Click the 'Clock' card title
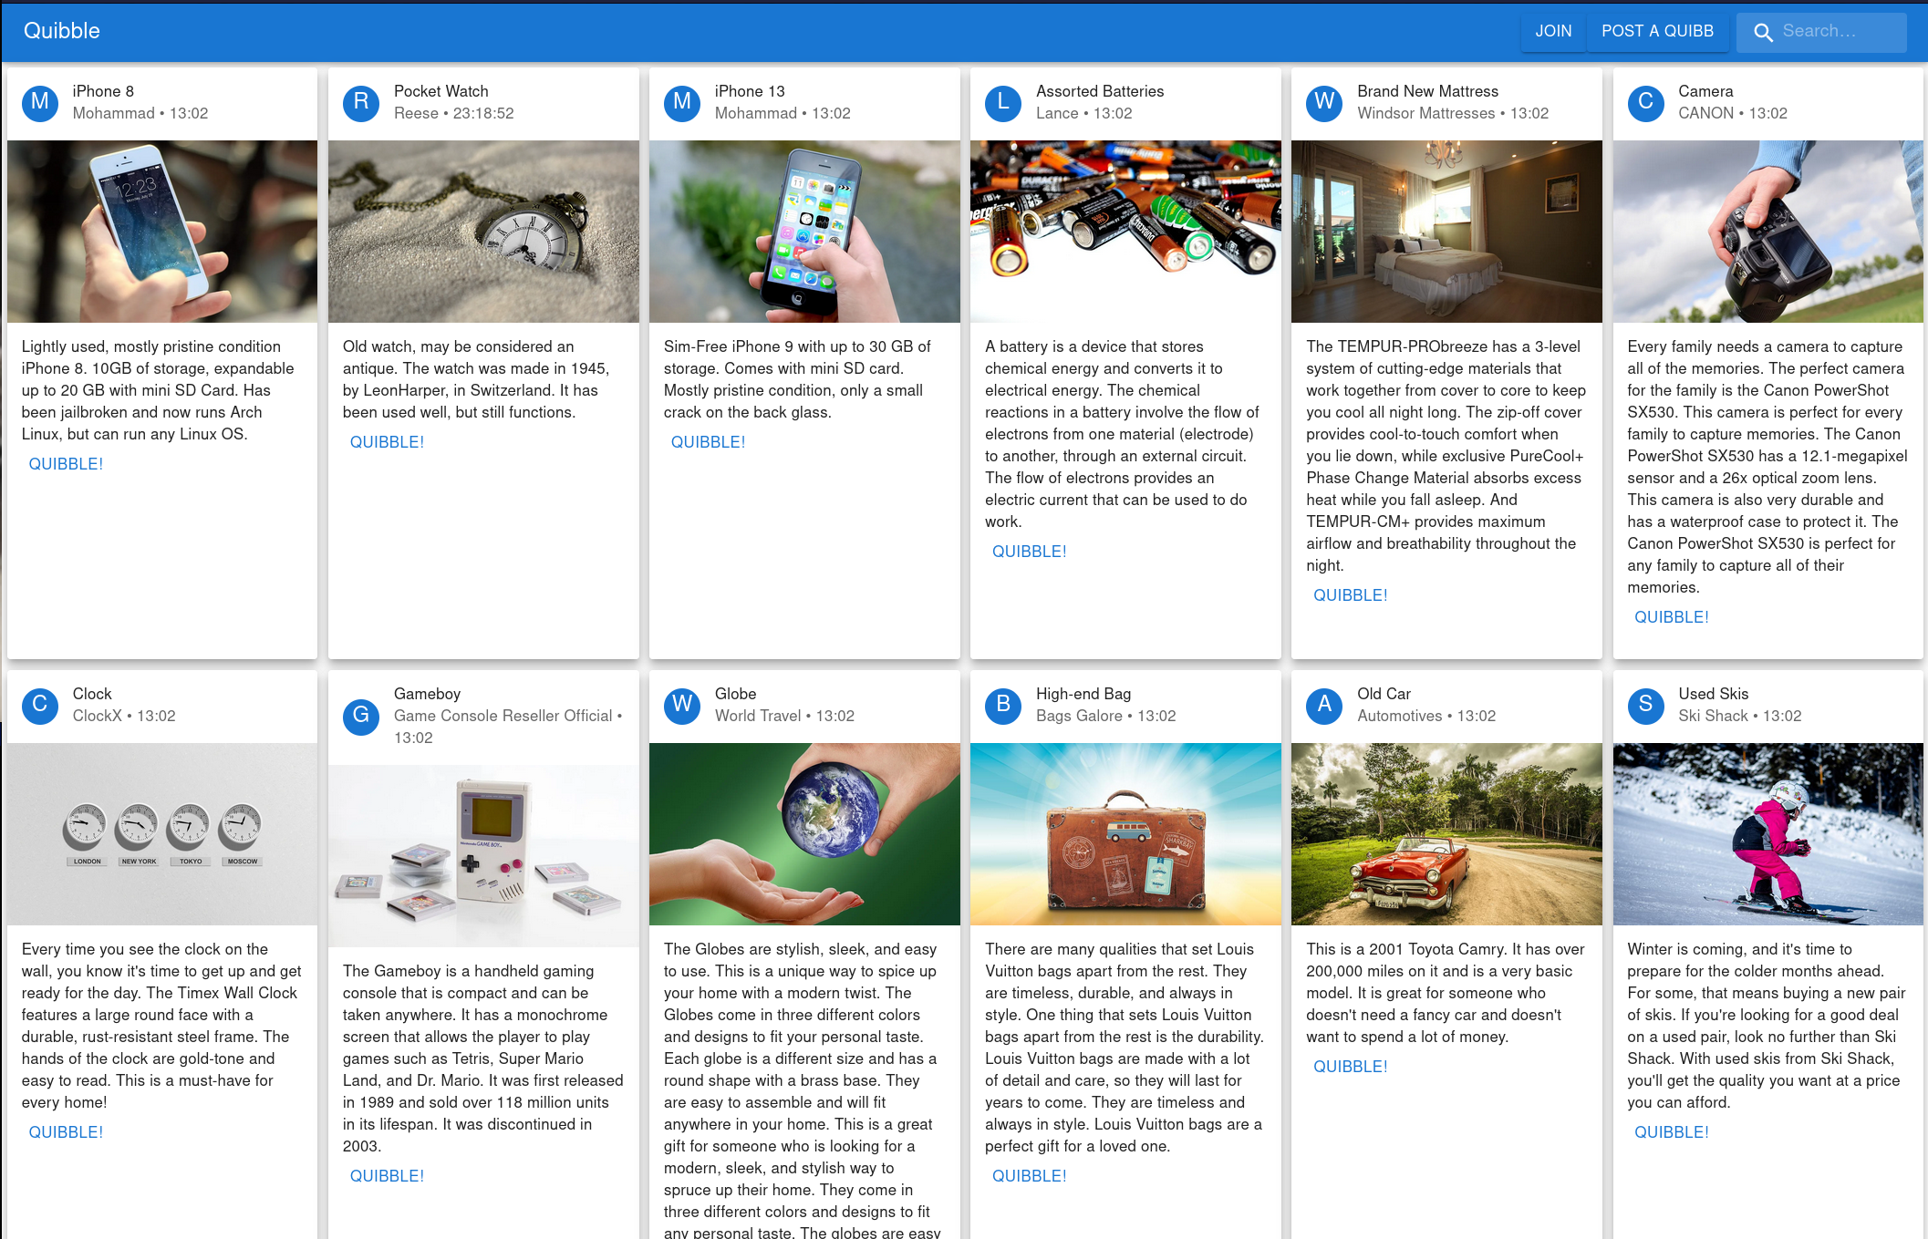1928x1239 pixels. point(92,694)
